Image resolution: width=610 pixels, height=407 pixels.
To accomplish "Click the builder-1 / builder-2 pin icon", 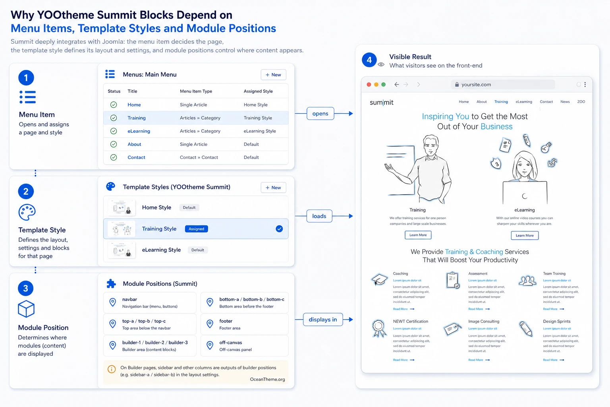I will click(x=113, y=345).
